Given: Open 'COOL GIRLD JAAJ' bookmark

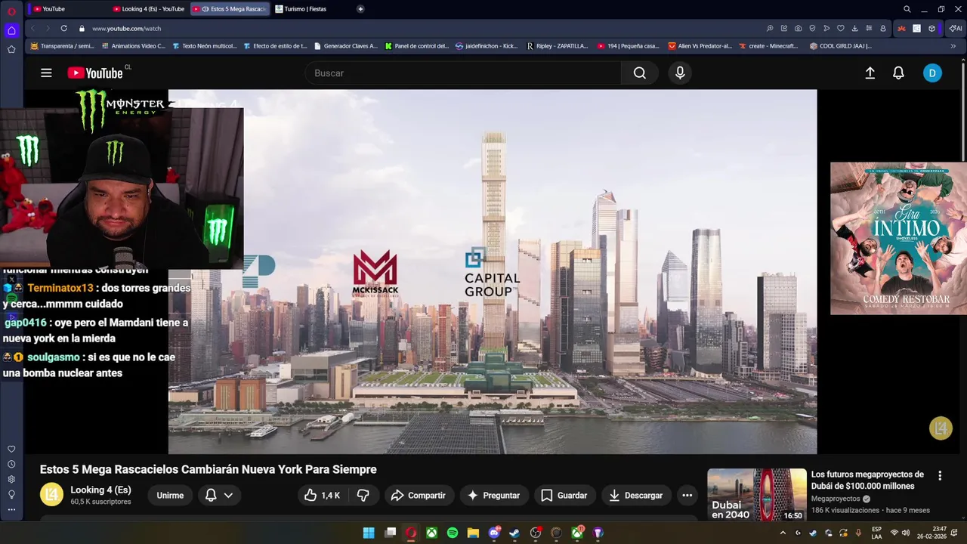Looking at the screenshot, I should [840, 46].
